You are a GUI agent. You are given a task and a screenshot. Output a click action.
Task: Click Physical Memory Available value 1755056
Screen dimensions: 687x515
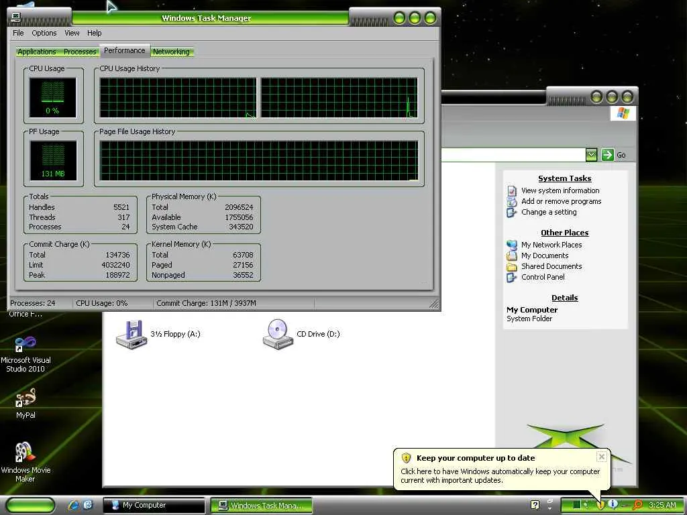(x=239, y=217)
